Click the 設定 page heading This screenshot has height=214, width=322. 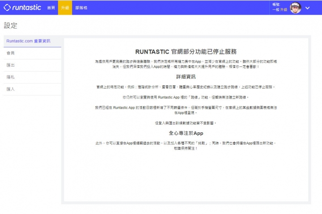pos(10,25)
